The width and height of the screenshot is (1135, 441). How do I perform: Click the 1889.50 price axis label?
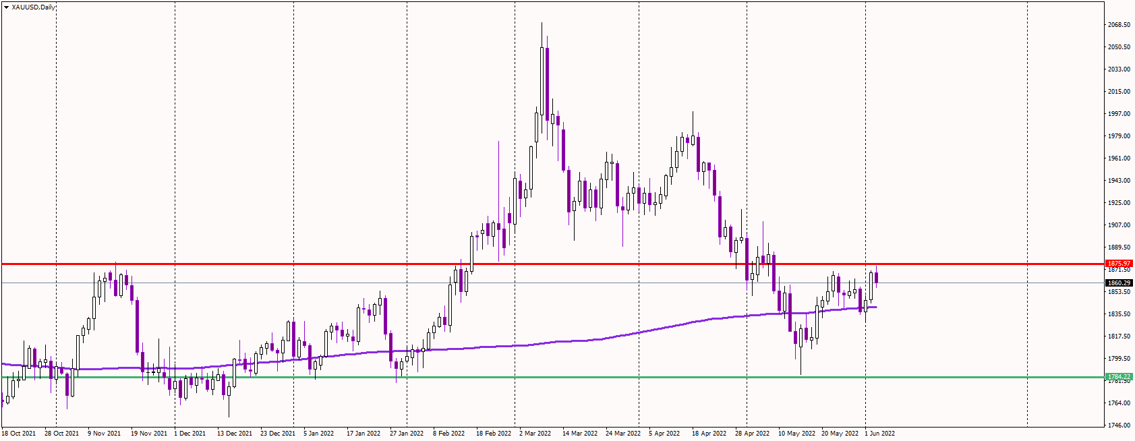1119,247
